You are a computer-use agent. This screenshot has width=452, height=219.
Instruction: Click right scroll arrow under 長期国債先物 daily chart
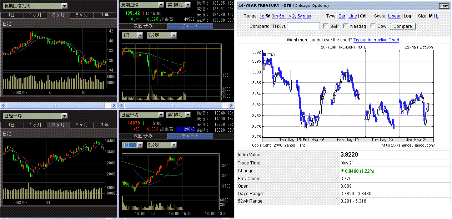coord(114,106)
